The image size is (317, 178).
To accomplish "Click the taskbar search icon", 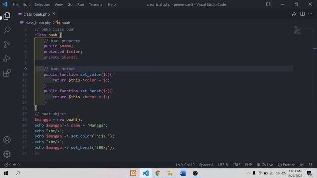I will [x=18, y=173].
